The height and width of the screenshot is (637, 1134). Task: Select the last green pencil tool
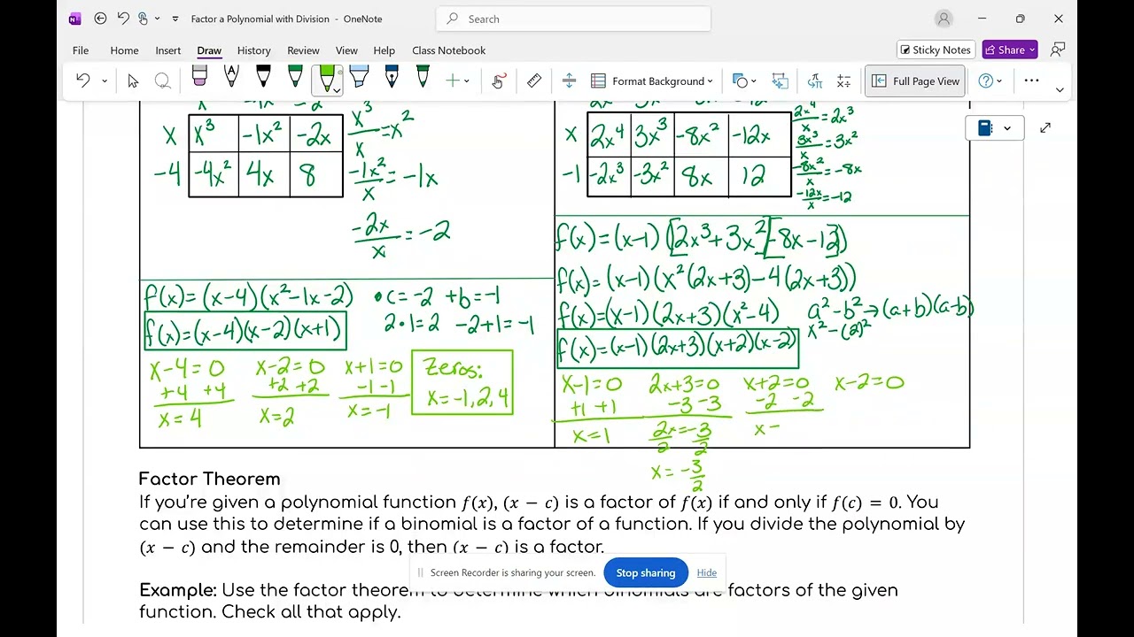423,78
